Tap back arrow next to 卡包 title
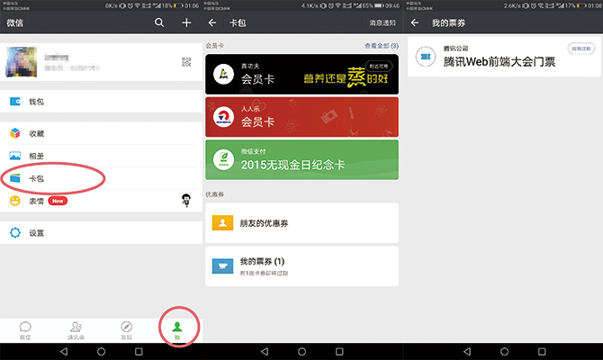This screenshot has width=603, height=360. click(x=213, y=22)
